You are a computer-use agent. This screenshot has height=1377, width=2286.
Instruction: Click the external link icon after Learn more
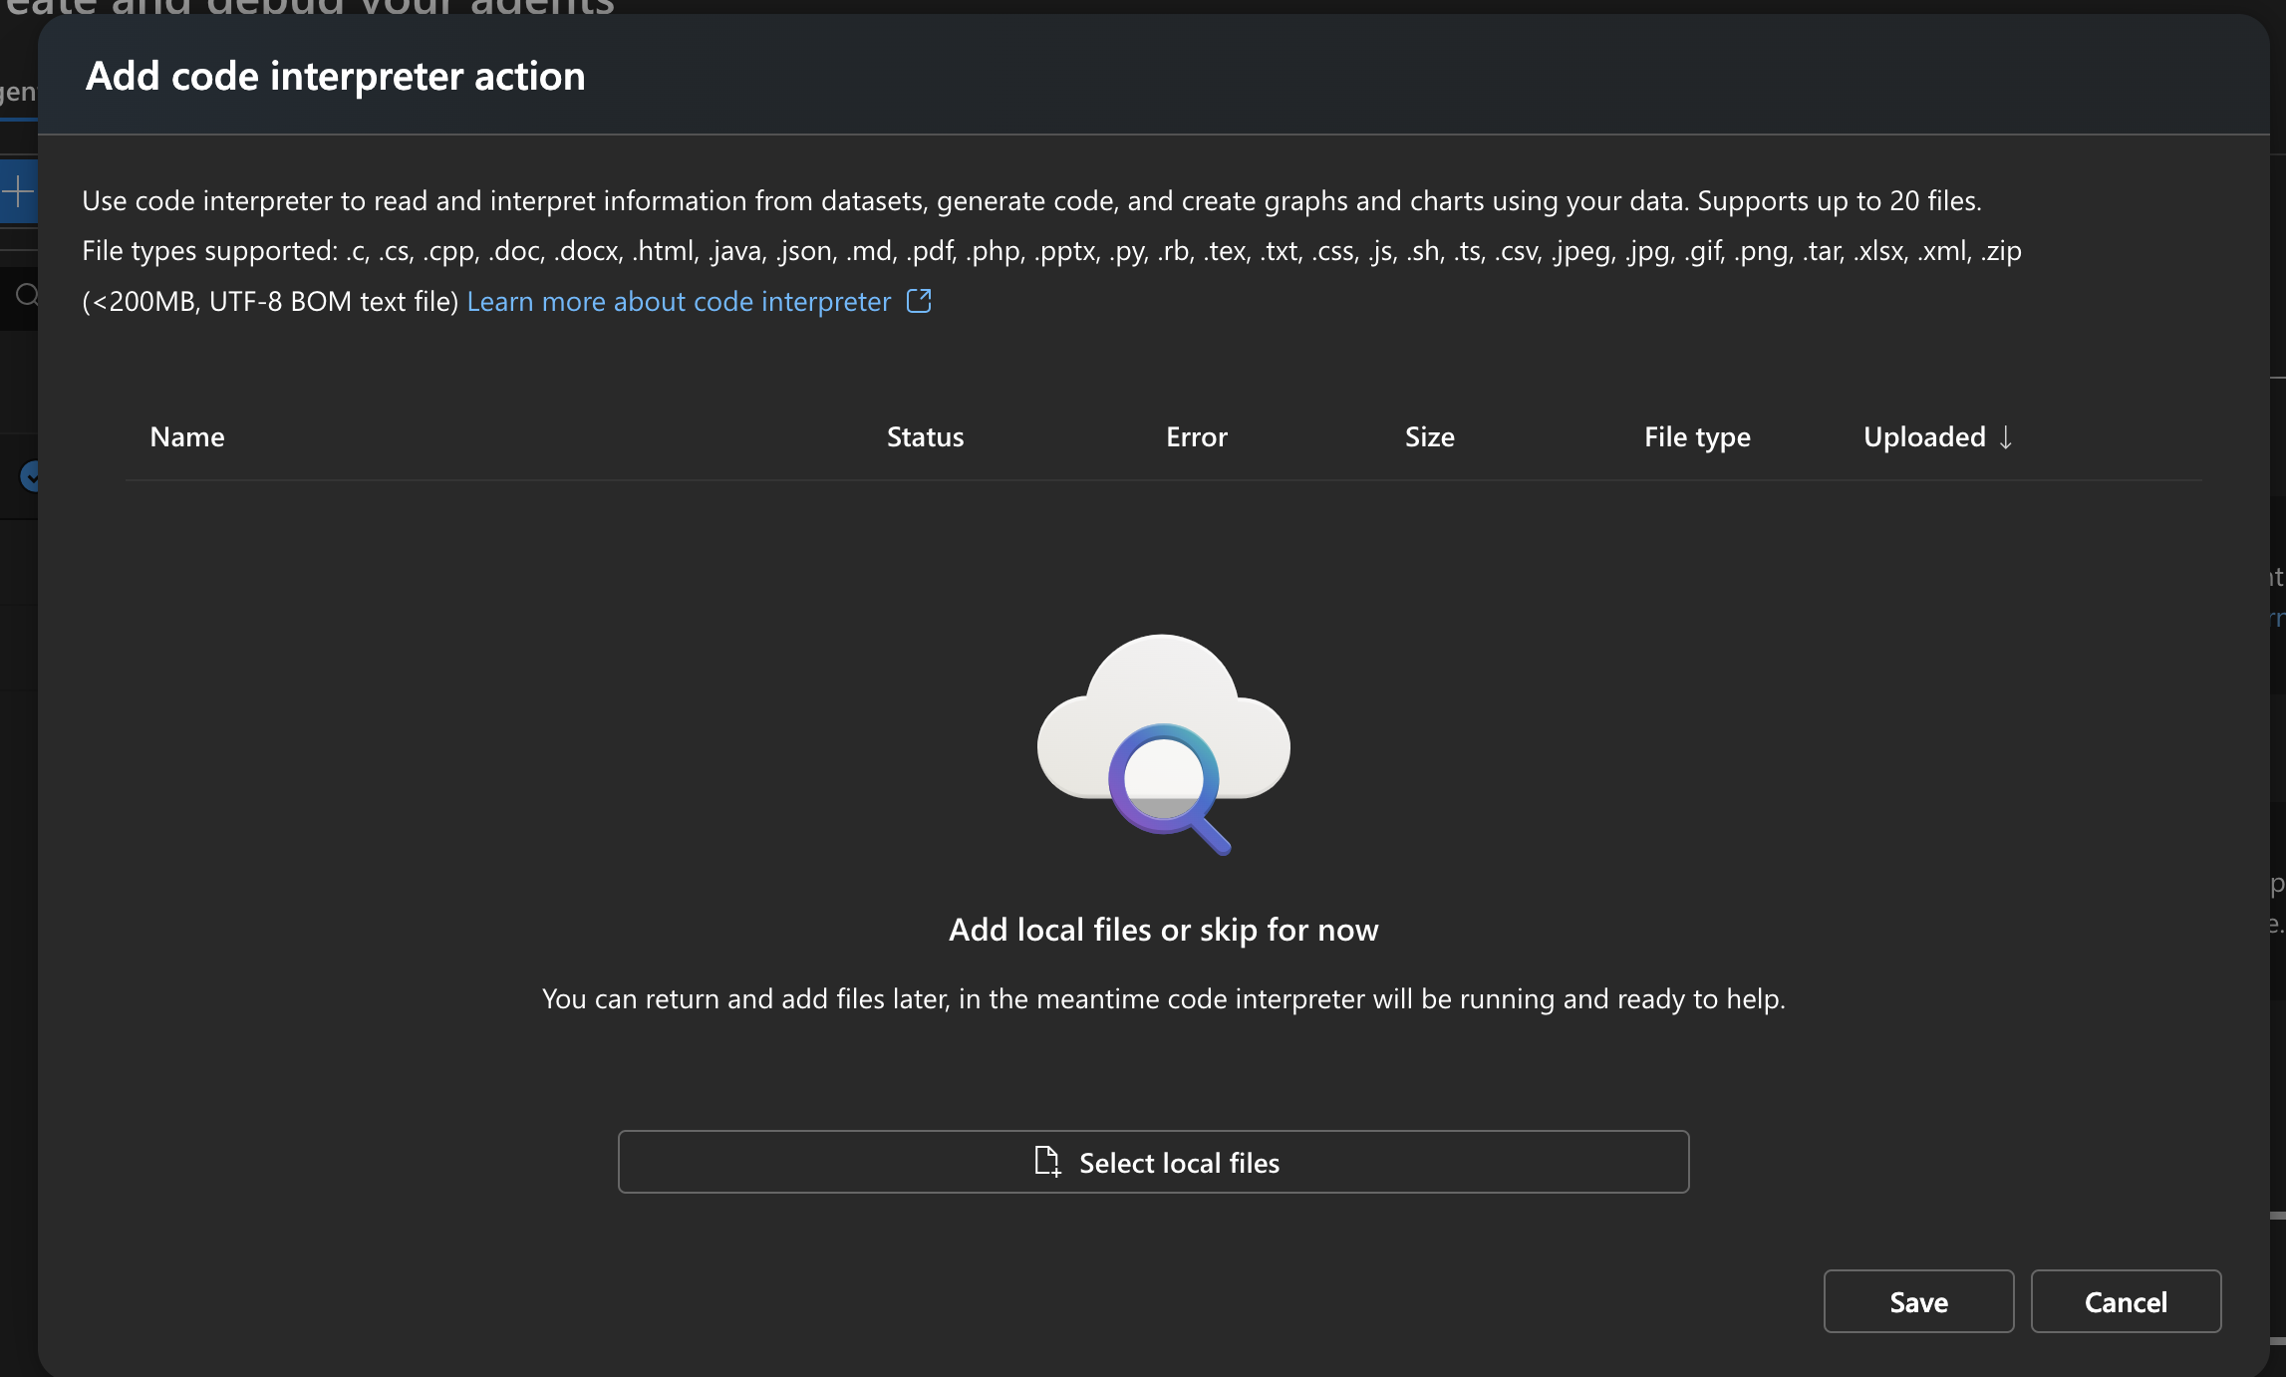(919, 301)
